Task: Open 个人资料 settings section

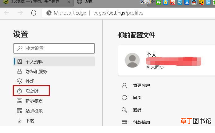Action: [54, 61]
